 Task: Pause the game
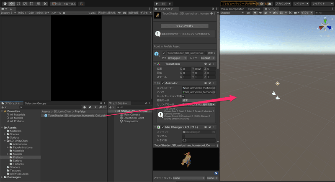tap(163, 4)
